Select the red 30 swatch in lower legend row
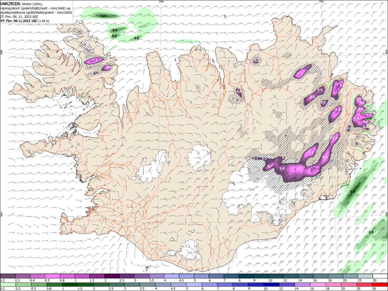388x291 pixels. click(x=380, y=285)
